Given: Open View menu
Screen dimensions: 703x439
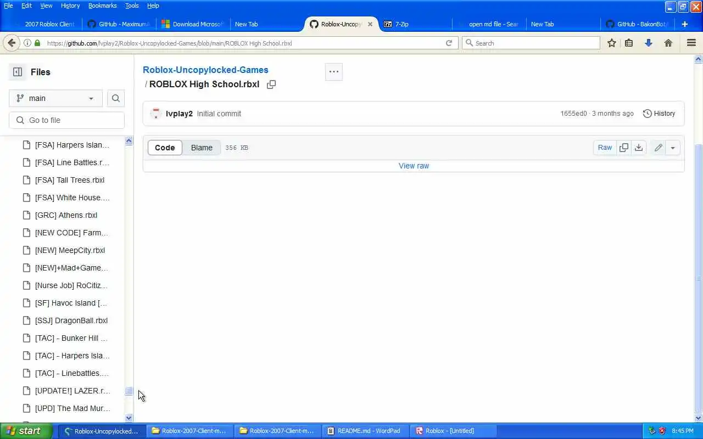Looking at the screenshot, I should tap(46, 5).
